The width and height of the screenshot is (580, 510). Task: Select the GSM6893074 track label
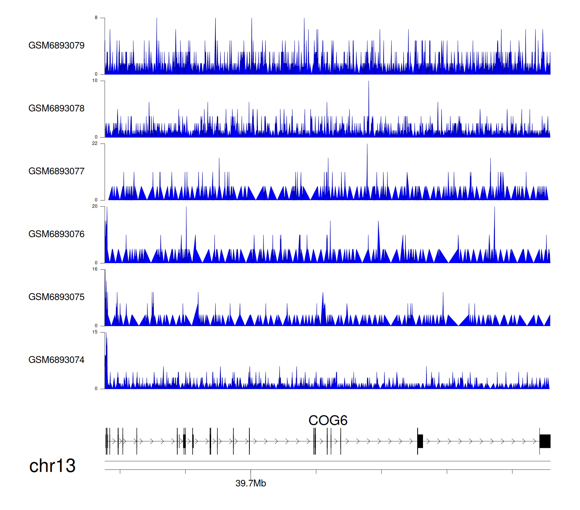coord(56,360)
